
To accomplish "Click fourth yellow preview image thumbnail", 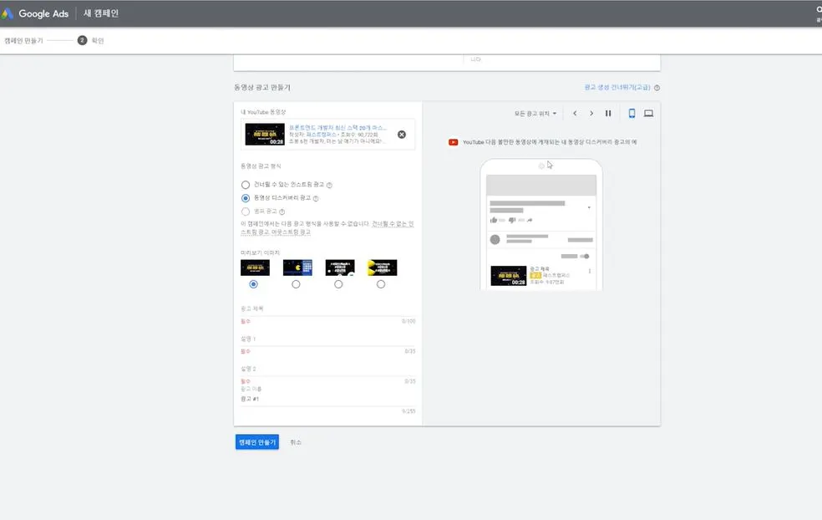I will (382, 268).
